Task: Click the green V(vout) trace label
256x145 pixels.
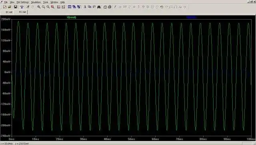Action: pyautogui.click(x=72, y=17)
